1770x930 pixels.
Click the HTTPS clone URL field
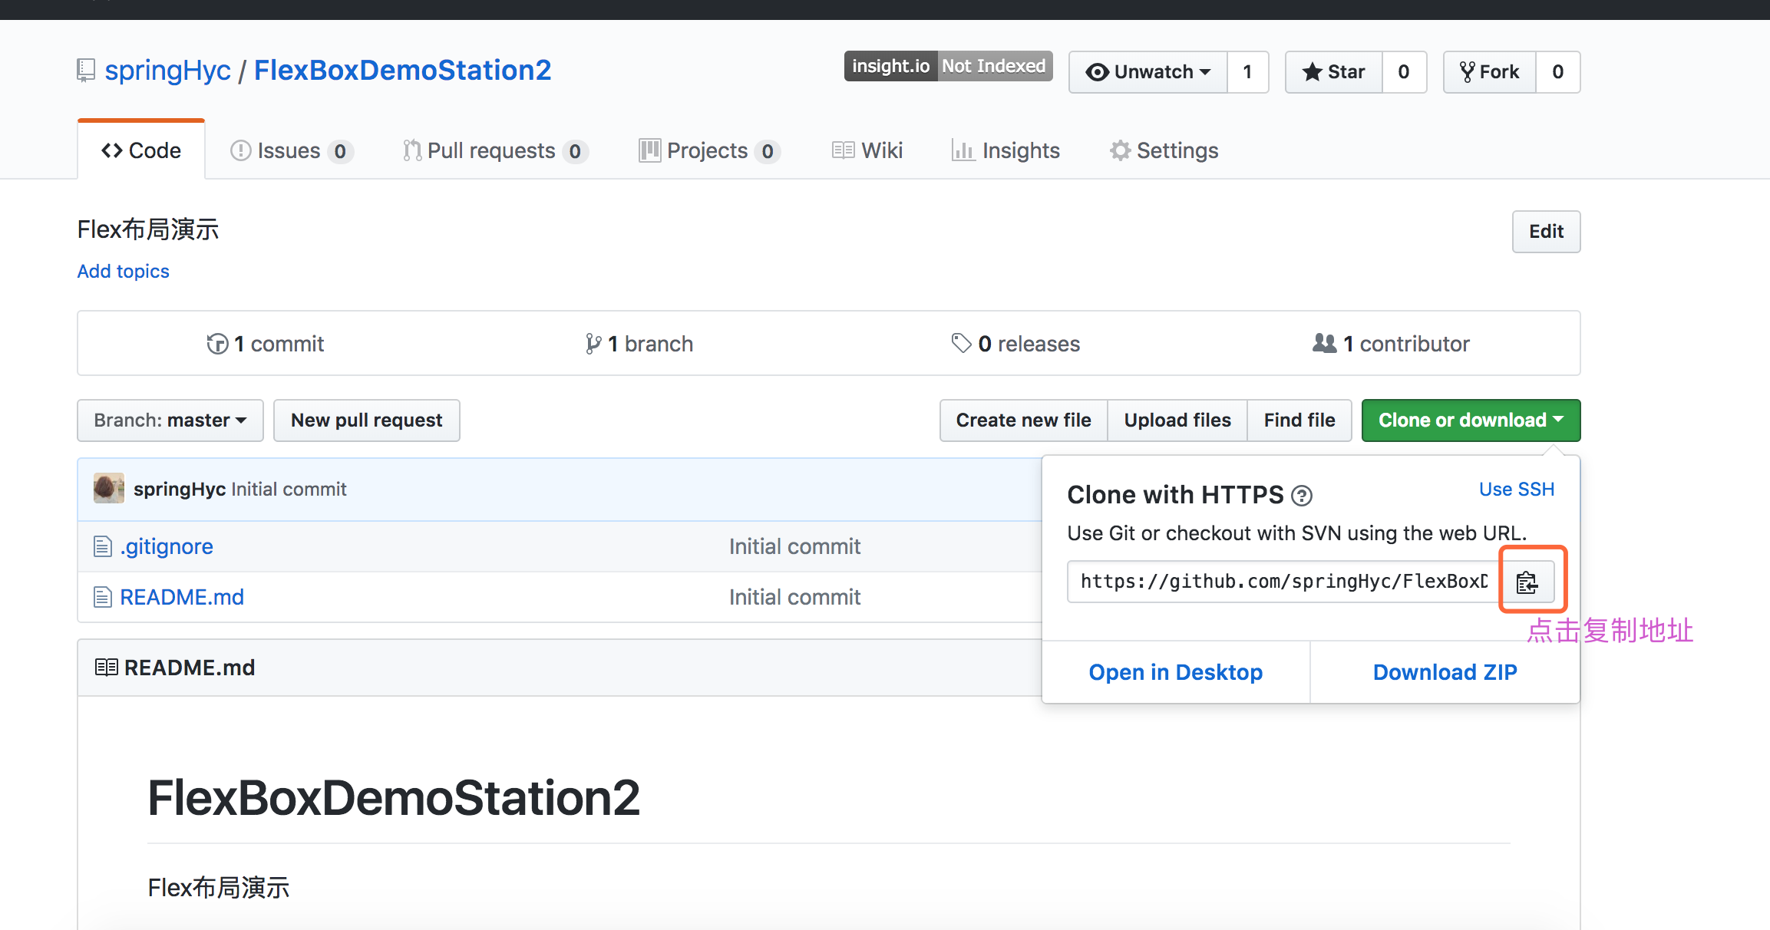click(1283, 582)
